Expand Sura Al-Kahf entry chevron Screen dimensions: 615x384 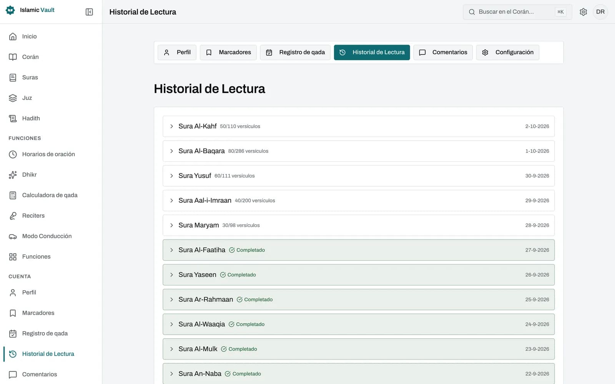click(171, 126)
